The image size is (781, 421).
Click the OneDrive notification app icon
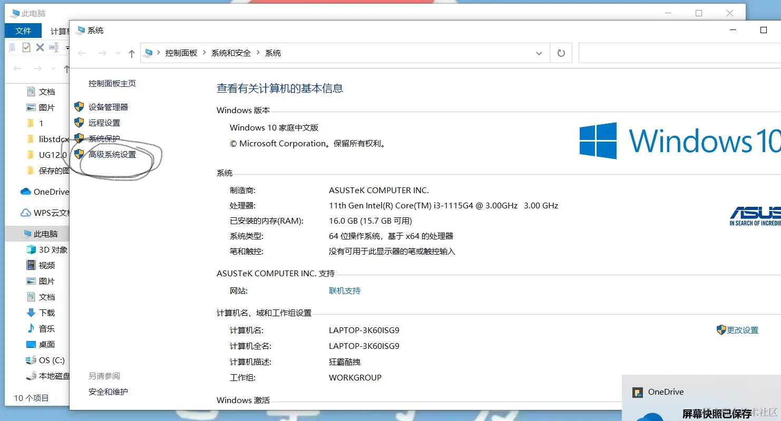coord(638,392)
